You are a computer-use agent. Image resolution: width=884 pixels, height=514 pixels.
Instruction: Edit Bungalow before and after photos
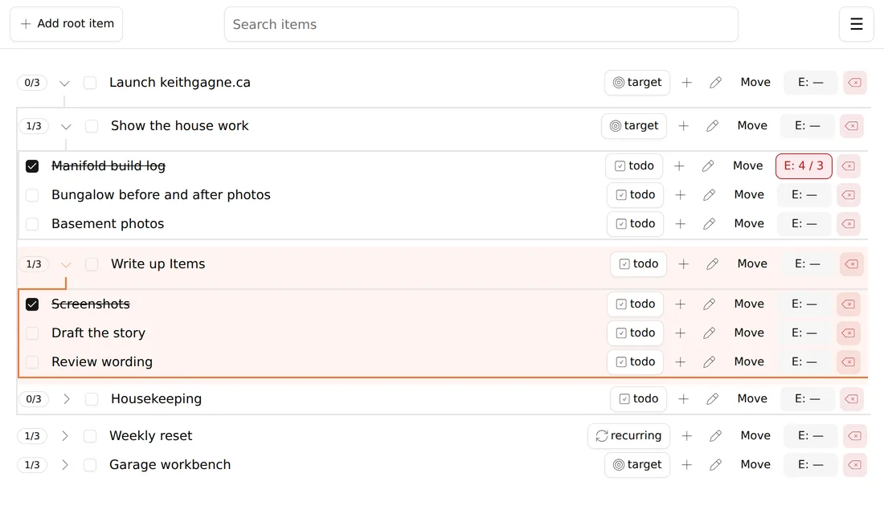pyautogui.click(x=709, y=195)
